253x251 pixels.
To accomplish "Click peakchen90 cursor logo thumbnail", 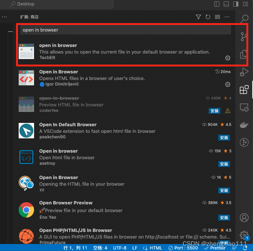I will 26,131.
